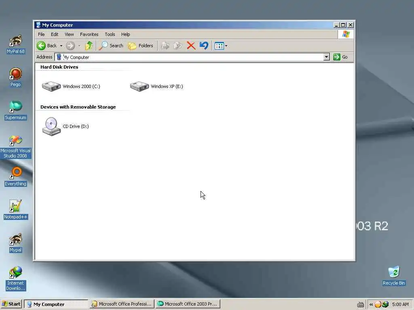Click the red Delete X icon

coord(191,46)
